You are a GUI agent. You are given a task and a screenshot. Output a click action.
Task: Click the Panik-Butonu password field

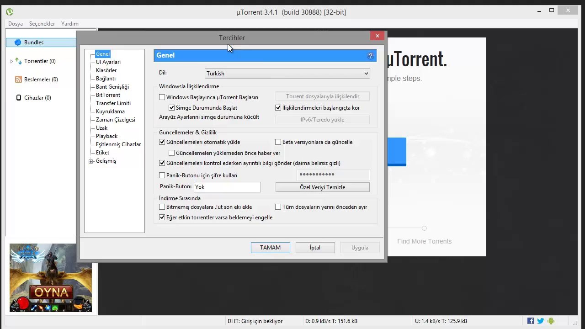click(333, 175)
